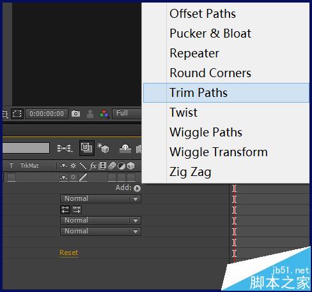Open the Composition Mini-Flowchart icon
312x292 pixels.
[65, 148]
